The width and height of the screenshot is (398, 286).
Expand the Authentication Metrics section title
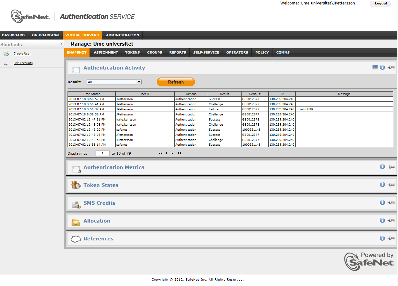coord(114,167)
